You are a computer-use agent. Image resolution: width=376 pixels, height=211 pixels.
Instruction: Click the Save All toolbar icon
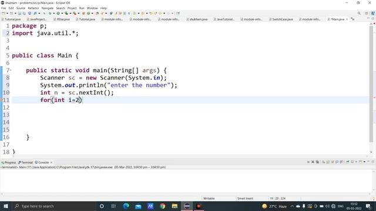tap(24, 13)
